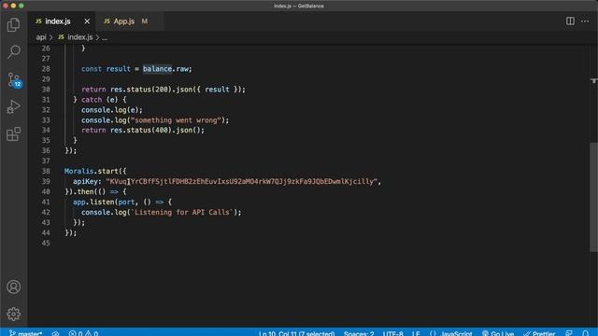Open the Explorer view in activity bar

pos(13,25)
